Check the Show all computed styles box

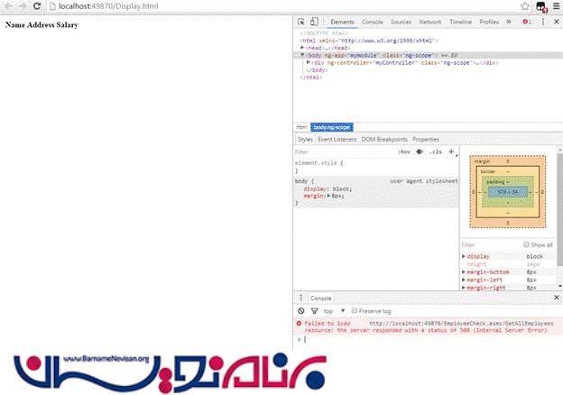(528, 244)
